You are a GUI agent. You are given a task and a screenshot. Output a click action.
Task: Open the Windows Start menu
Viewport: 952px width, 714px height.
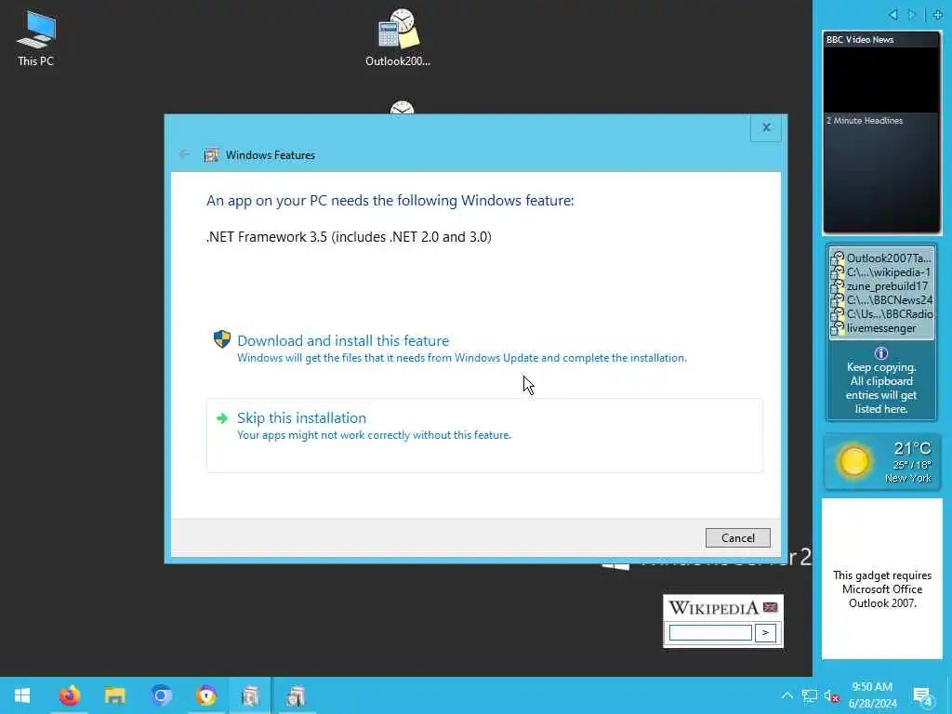pos(22,695)
